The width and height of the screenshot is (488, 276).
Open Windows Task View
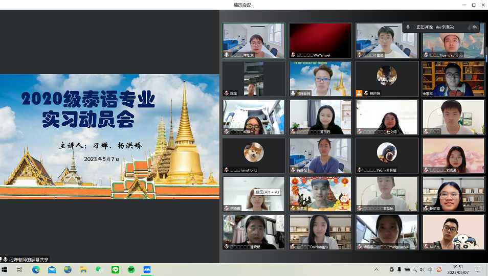(x=19, y=269)
